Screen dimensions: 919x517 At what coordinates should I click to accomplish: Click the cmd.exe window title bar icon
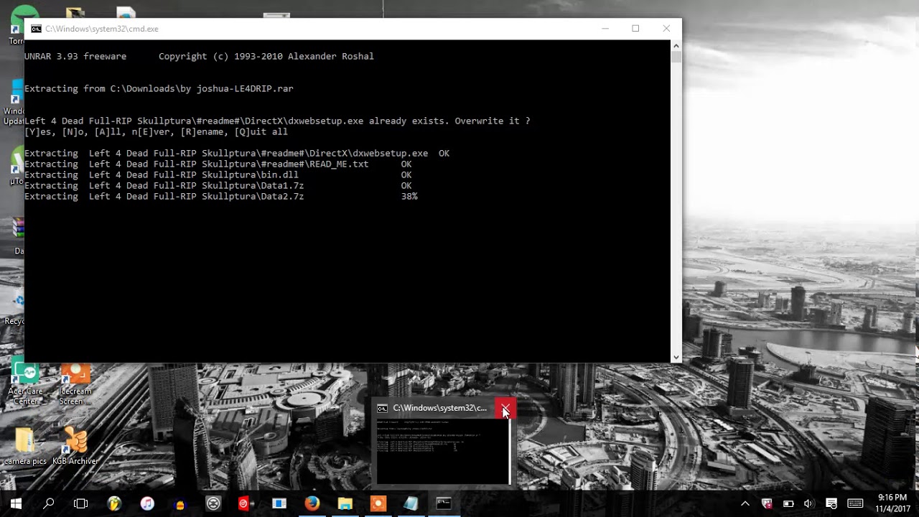click(x=36, y=29)
